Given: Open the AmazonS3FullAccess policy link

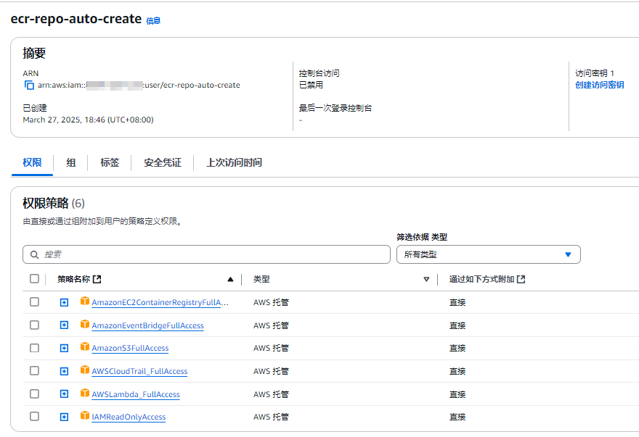Looking at the screenshot, I should [130, 349].
